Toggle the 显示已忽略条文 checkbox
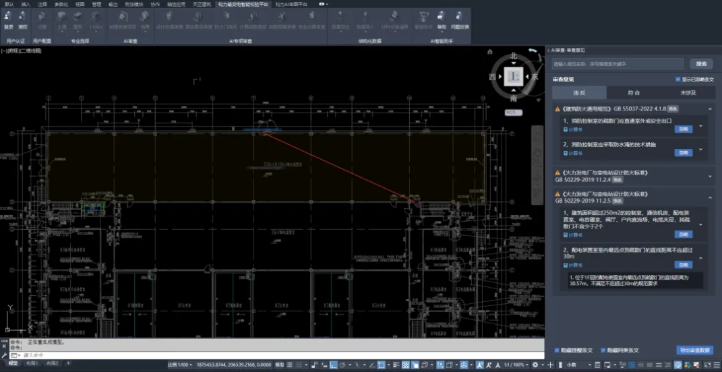The width and height of the screenshot is (722, 372). coord(678,80)
